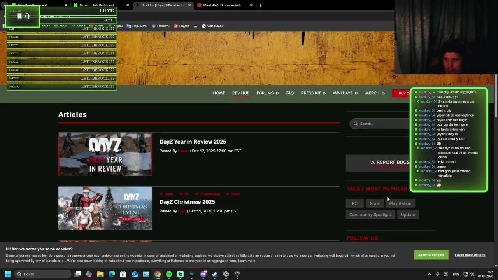Open DayZ Christmas 2025 article title
This screenshot has width=498, height=280.
coord(187,202)
